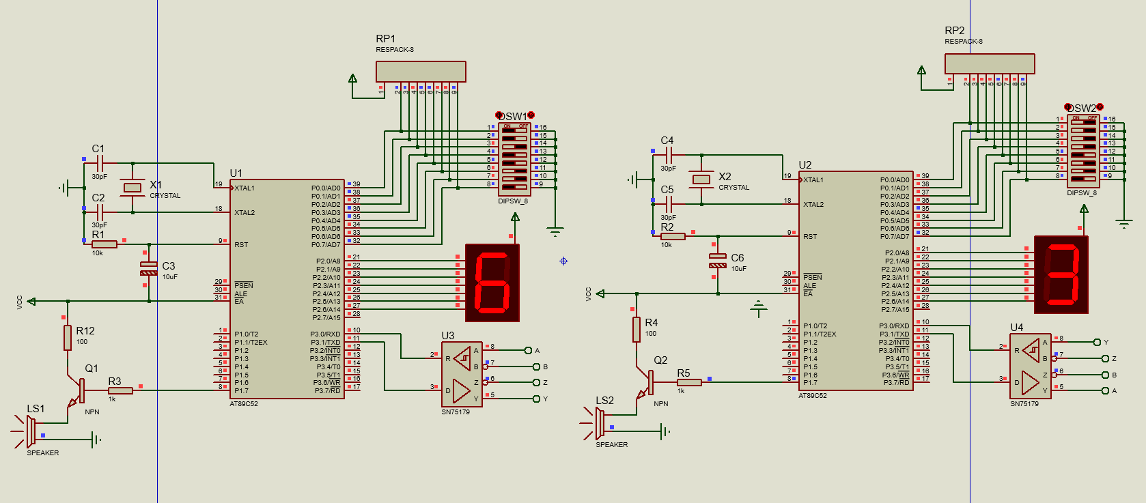Select the RP1 resistor pack component
Viewport: 1146px width, 503px height.
(421, 72)
